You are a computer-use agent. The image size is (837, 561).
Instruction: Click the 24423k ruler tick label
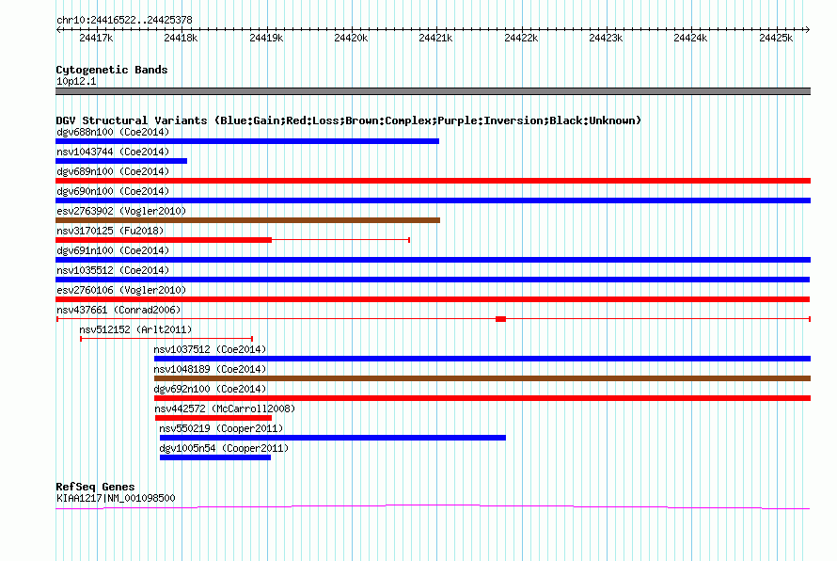606,38
